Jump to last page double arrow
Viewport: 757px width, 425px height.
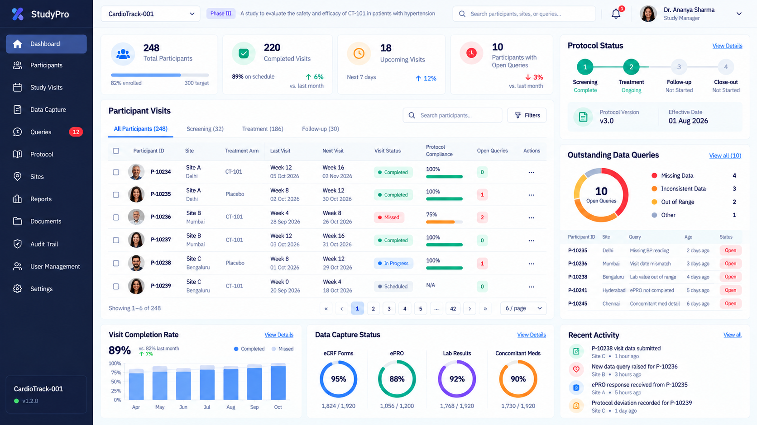coord(485,308)
